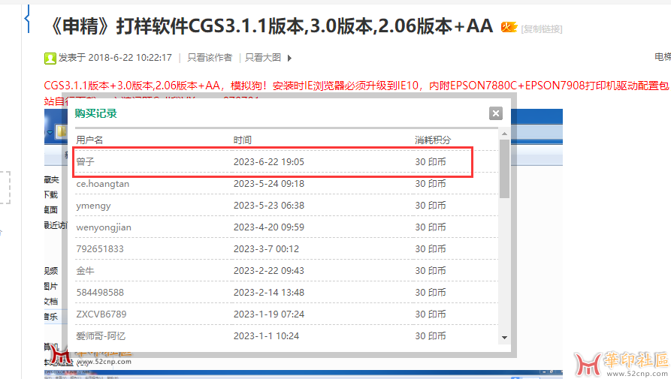Click time 2023-6-22 19:05

(x=269, y=162)
